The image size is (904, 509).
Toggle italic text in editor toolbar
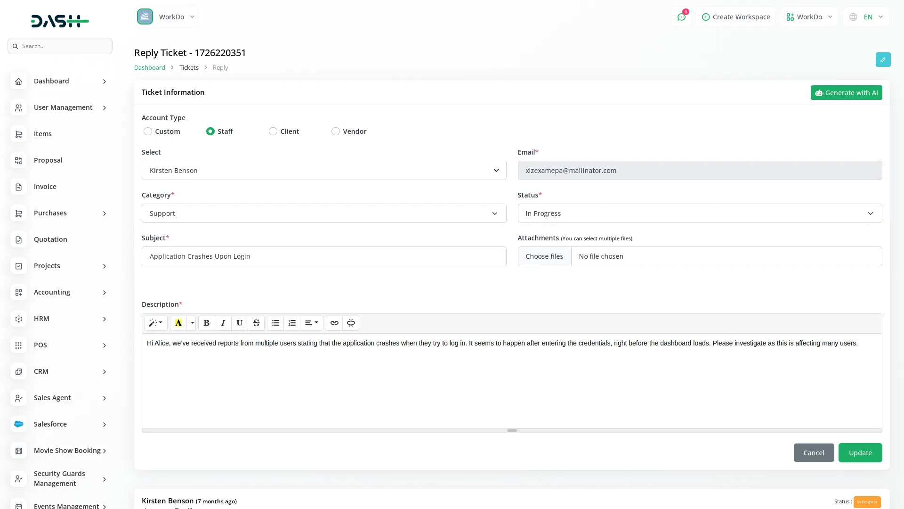tap(223, 323)
